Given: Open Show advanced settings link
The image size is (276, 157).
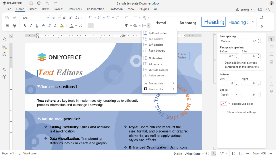Looking at the screenshot, I should 241,112.
